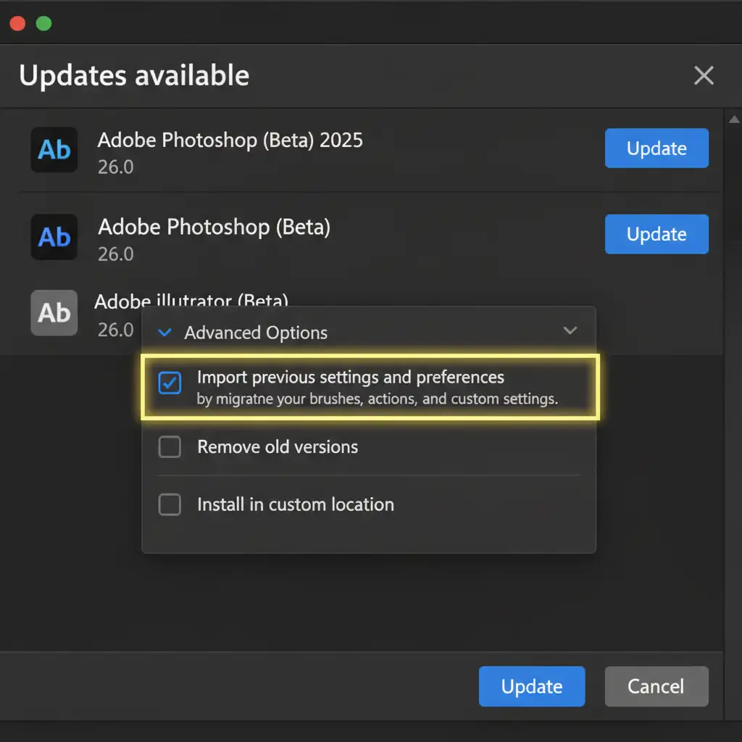This screenshot has height=742, width=742.
Task: Click the Advanced Options header label
Action: click(x=256, y=333)
